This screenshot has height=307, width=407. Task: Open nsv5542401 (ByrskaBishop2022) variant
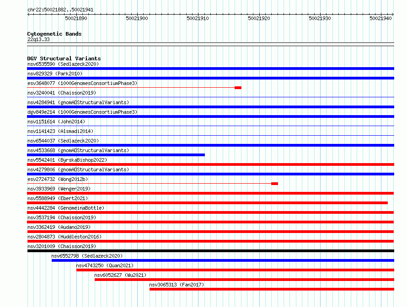[x=67, y=160]
